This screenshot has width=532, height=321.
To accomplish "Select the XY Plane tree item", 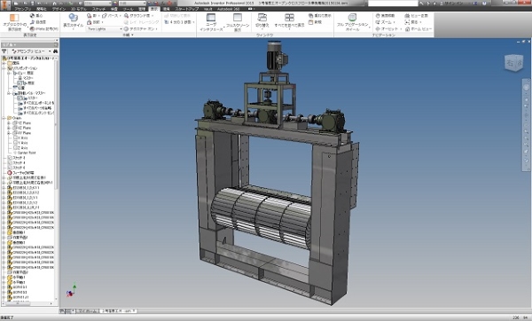I will [x=24, y=133].
